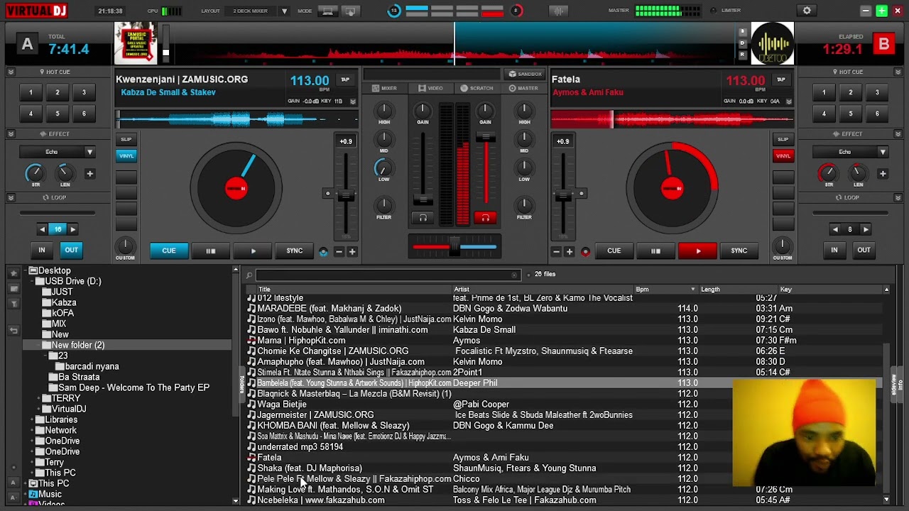Click the deck A pitch minus button
The width and height of the screenshot is (909, 511).
pyautogui.click(x=339, y=251)
